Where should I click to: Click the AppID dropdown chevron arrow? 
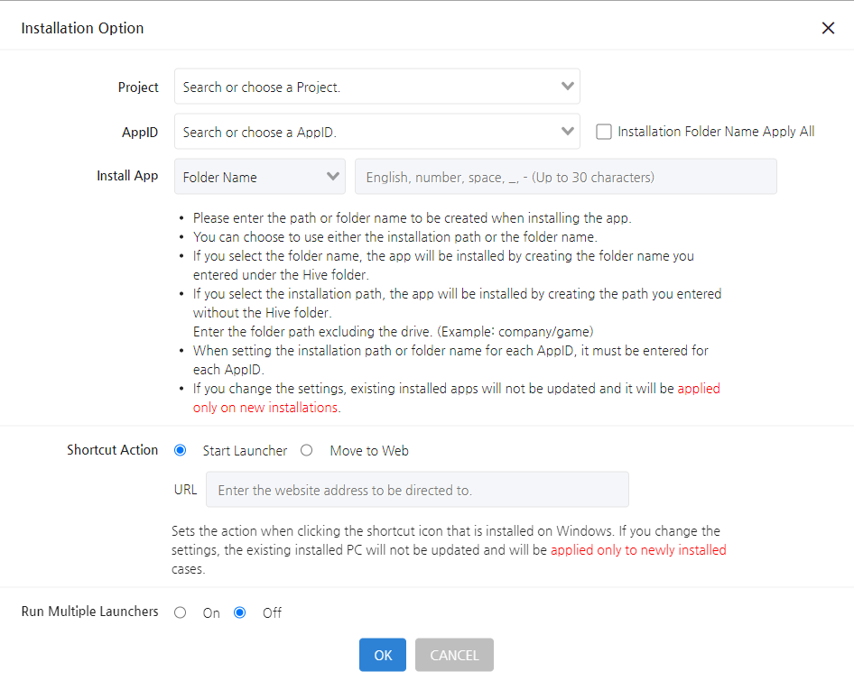pos(568,131)
